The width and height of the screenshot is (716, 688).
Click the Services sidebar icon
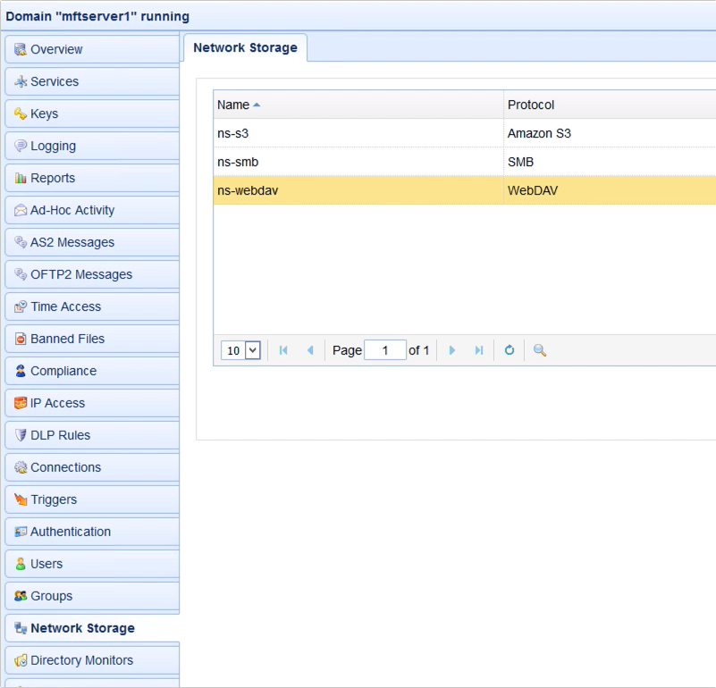coord(21,81)
